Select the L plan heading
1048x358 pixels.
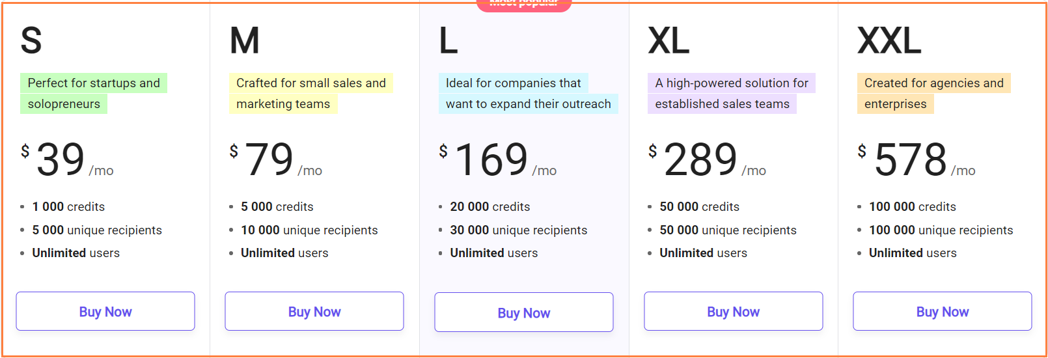pos(448,40)
